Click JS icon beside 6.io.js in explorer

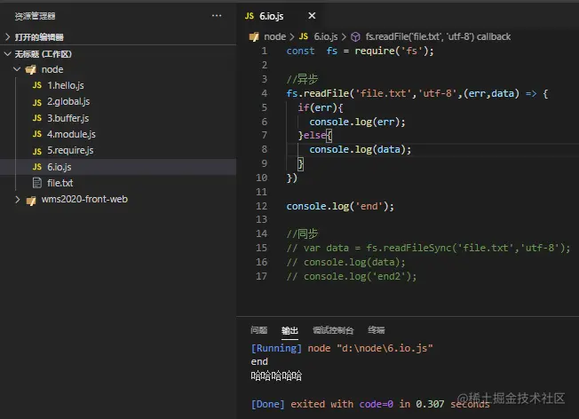click(37, 167)
